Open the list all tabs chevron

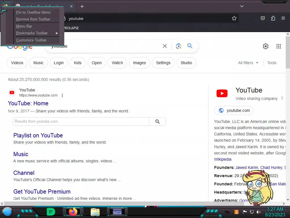[x=242, y=6]
